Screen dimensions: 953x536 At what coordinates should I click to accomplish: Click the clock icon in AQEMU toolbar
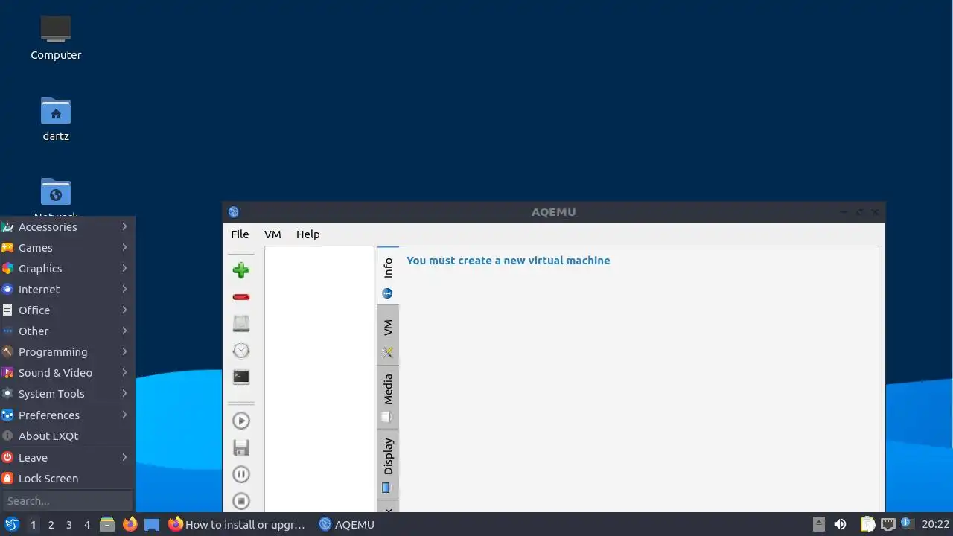(x=240, y=351)
